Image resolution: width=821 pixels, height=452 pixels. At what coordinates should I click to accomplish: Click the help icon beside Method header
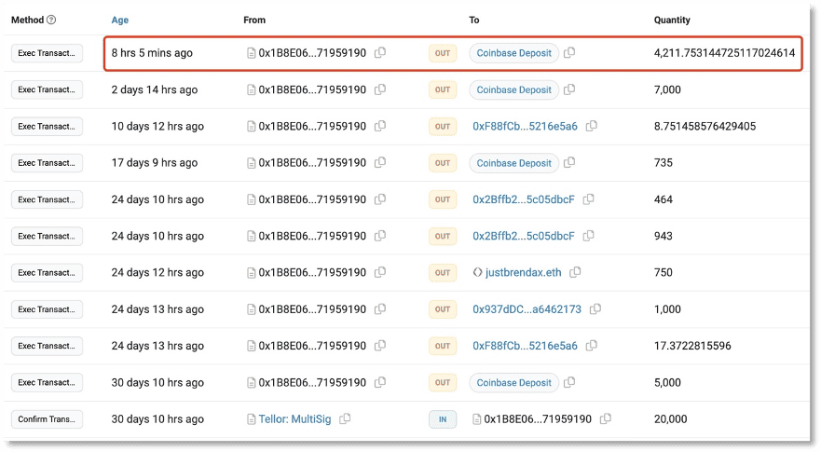tap(51, 20)
